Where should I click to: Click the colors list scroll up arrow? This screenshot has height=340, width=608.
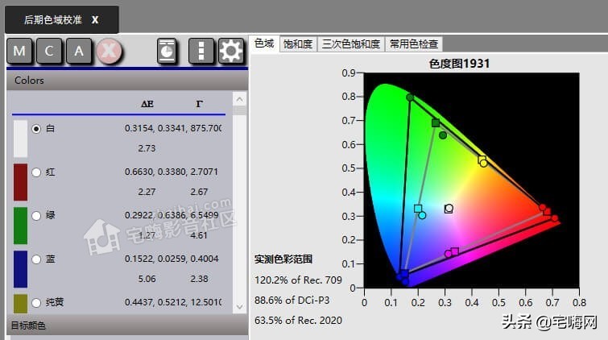click(x=240, y=99)
